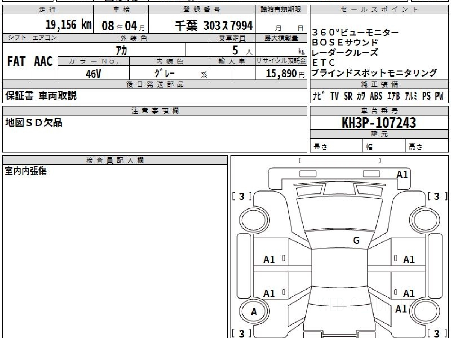451x338 pixels.
Task: Click the 高さ dimension field
Action: [x=427, y=145]
